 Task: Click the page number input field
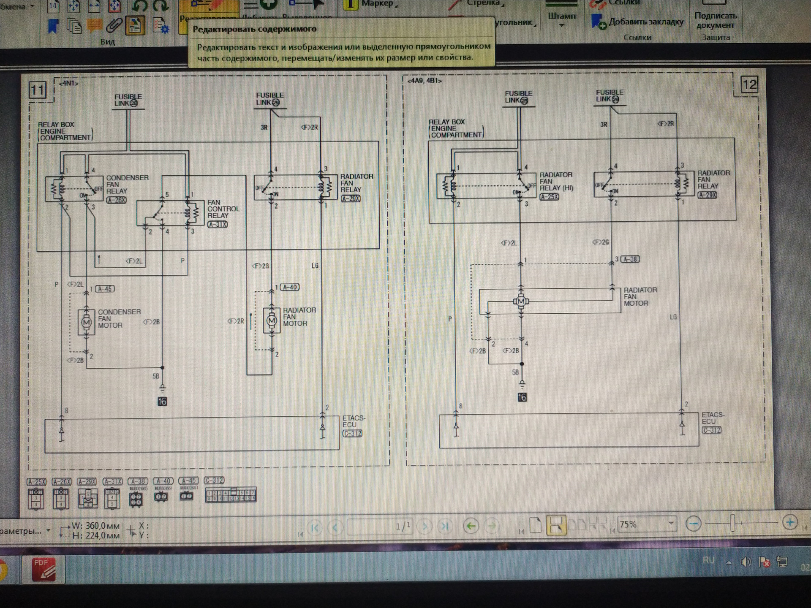coord(379,526)
